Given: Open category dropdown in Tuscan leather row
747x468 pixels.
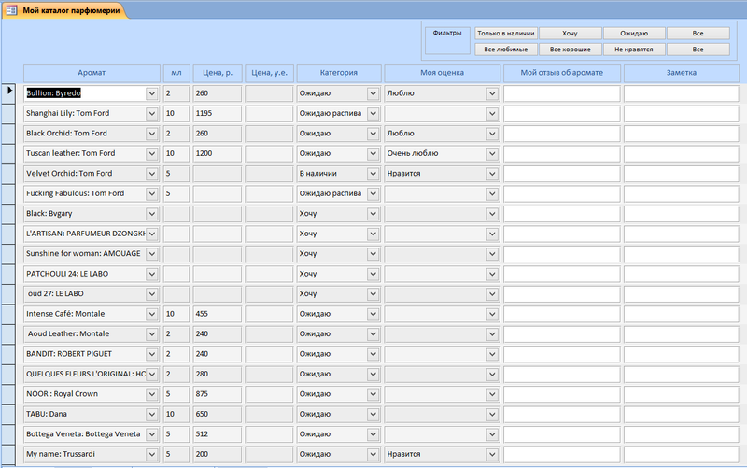Looking at the screenshot, I should click(x=373, y=153).
